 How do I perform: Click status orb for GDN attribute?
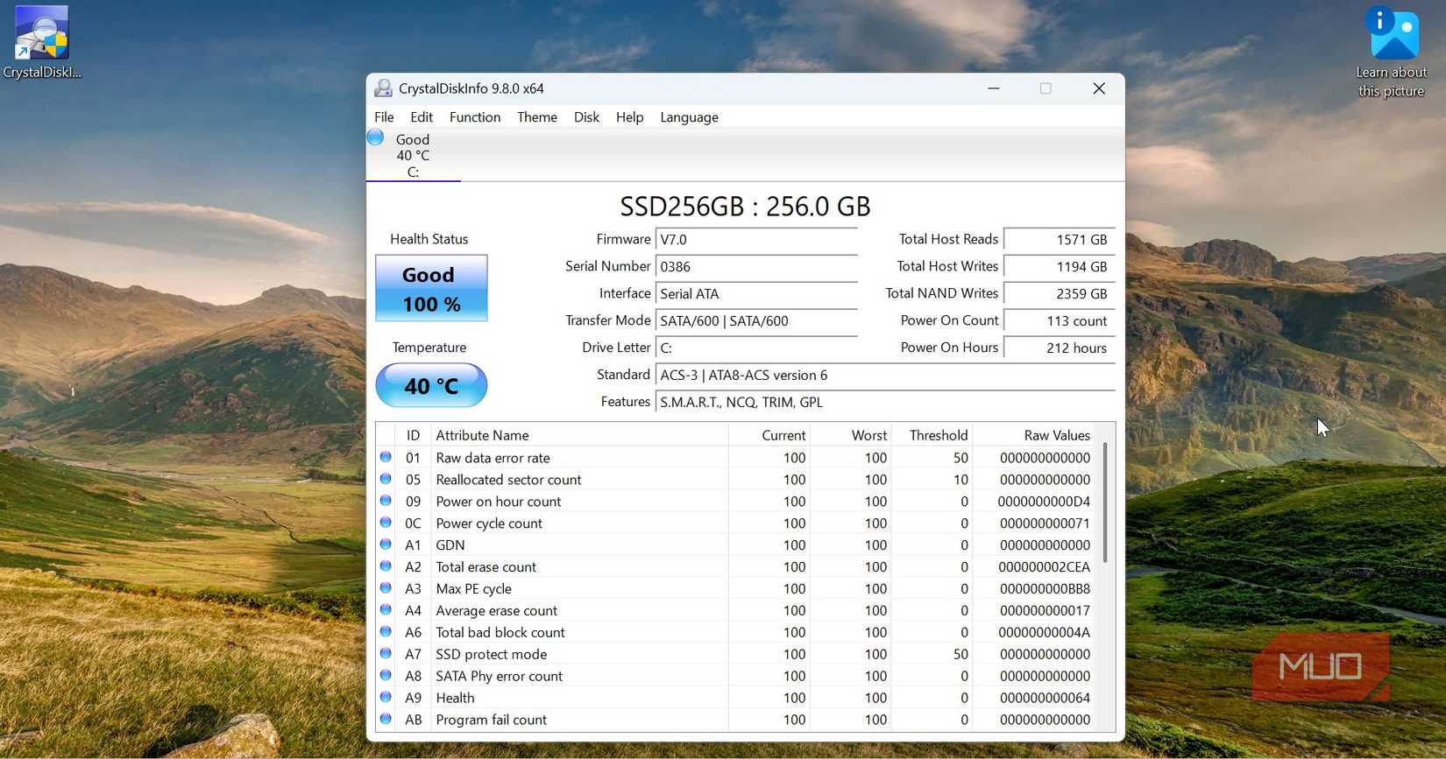pyautogui.click(x=386, y=545)
